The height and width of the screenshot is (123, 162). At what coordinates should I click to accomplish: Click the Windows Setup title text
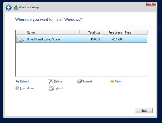click(x=29, y=7)
